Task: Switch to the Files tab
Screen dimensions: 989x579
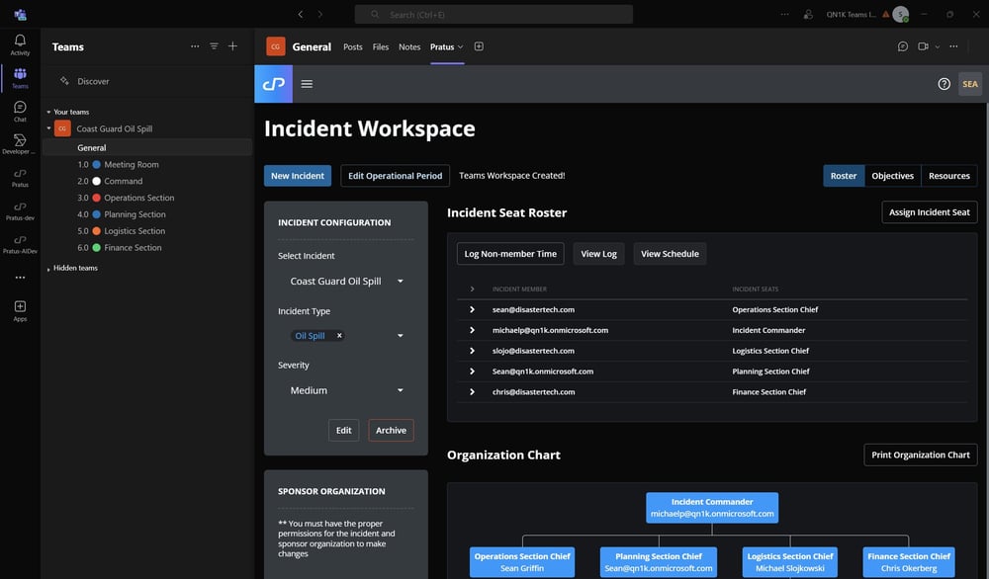Action: (381, 46)
